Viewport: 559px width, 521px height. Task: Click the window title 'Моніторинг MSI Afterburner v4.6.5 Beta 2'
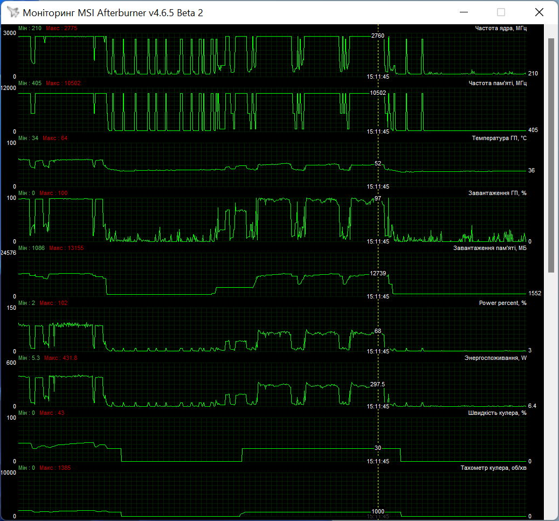click(x=113, y=13)
